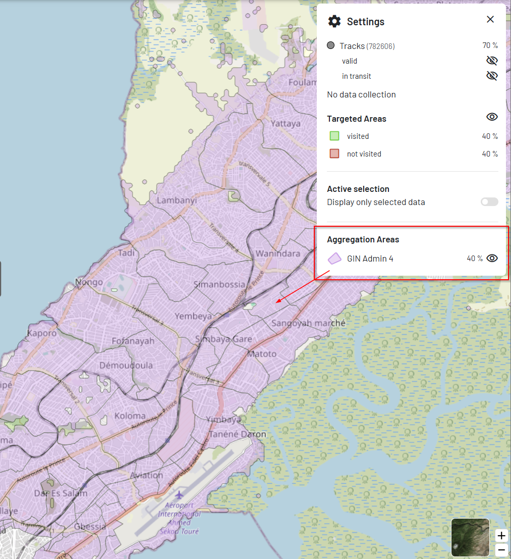Screen dimensions: 511x559
Task: Click the No data collection text
Action: (361, 94)
